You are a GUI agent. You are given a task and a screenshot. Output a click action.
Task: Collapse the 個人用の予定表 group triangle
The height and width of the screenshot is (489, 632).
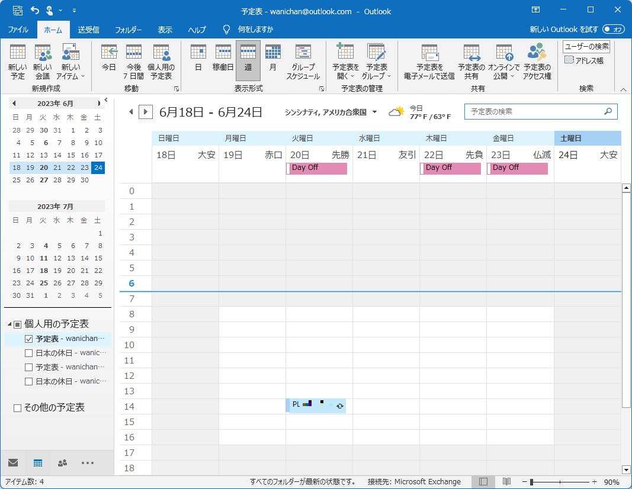point(9,324)
